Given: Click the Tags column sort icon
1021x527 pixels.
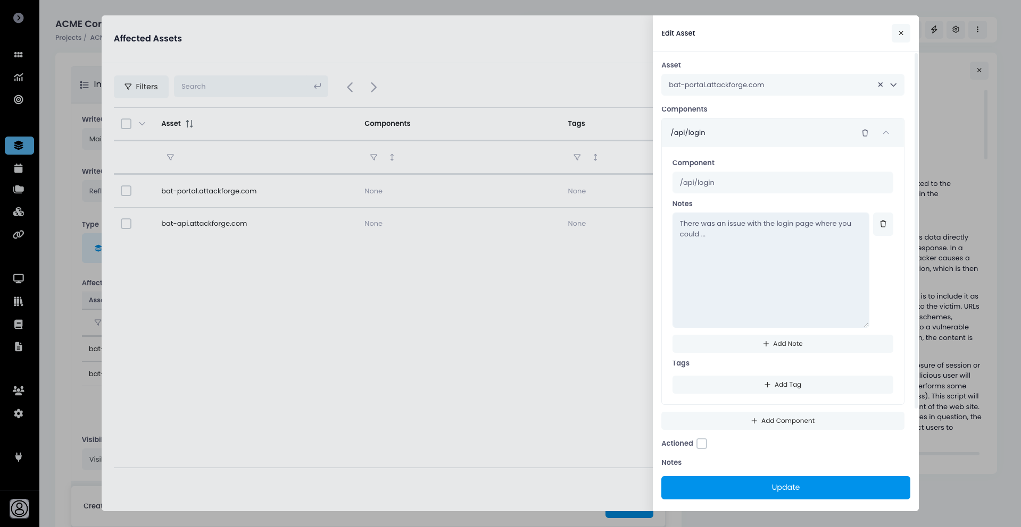Looking at the screenshot, I should pos(595,157).
